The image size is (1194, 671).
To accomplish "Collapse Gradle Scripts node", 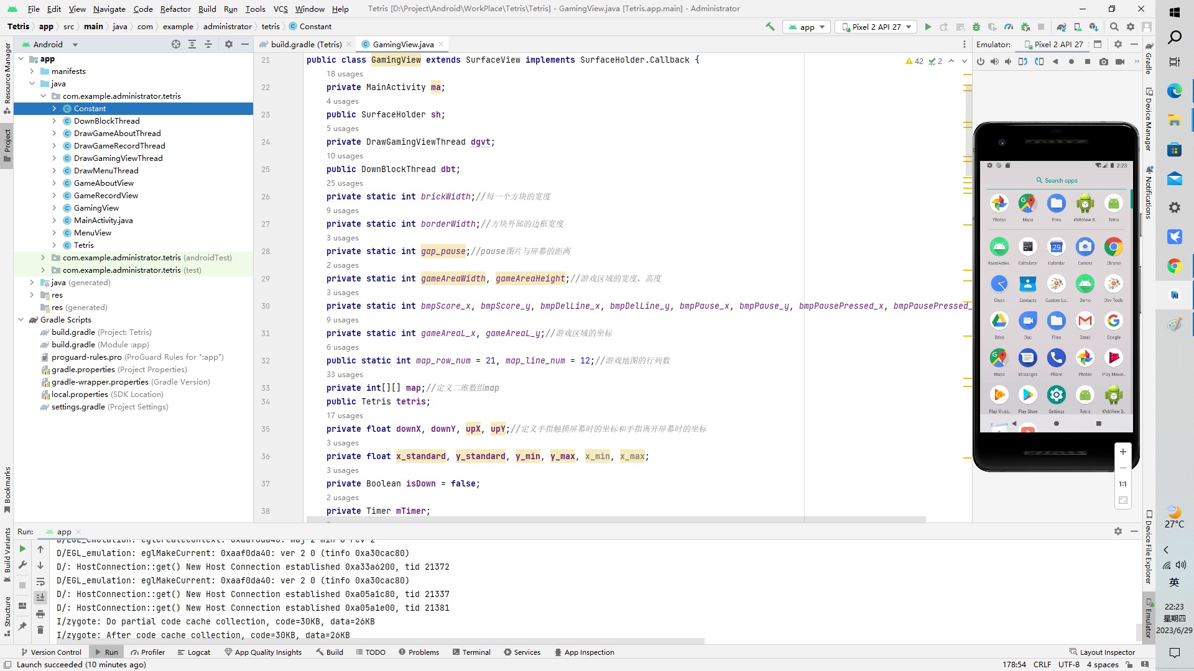I will pyautogui.click(x=21, y=320).
